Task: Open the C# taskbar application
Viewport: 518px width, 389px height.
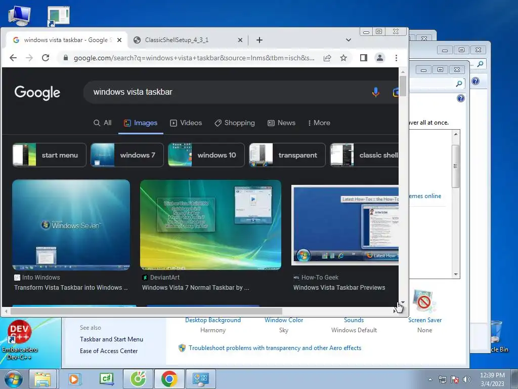Action: (x=106, y=379)
